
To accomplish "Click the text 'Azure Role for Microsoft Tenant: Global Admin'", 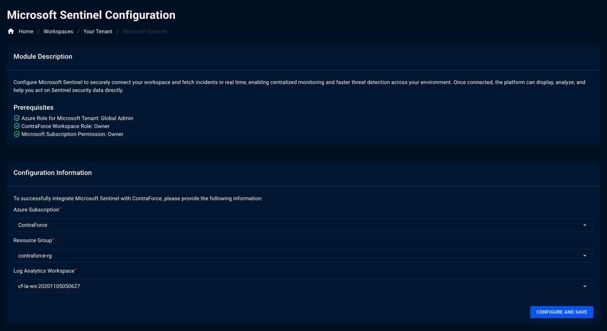I will coord(77,118).
